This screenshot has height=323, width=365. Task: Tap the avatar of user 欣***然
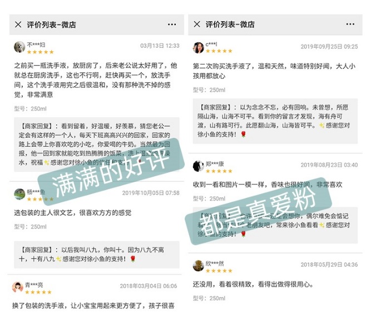198,266
